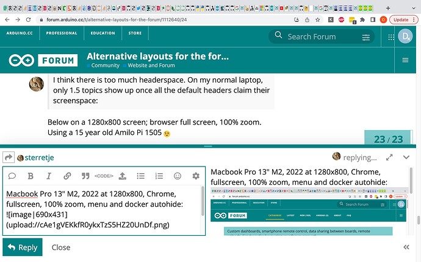Click the composer resize grippie handle

208,146
